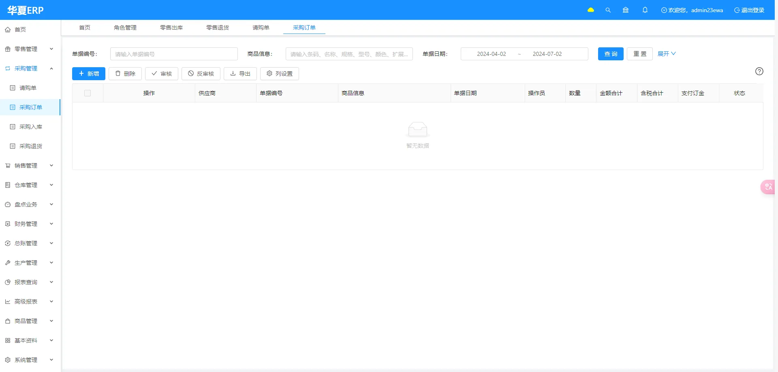Click the 商品管理 shopping bag icon

[8, 321]
